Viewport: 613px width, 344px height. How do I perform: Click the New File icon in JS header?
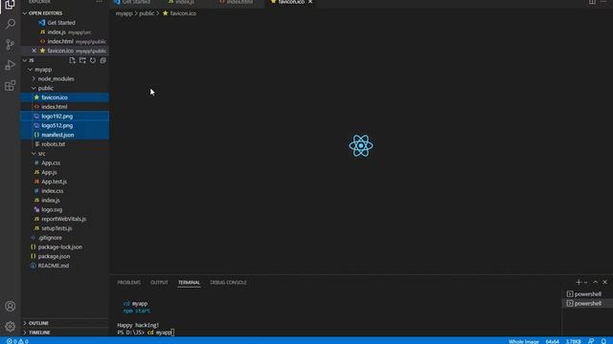pyautogui.click(x=73, y=60)
